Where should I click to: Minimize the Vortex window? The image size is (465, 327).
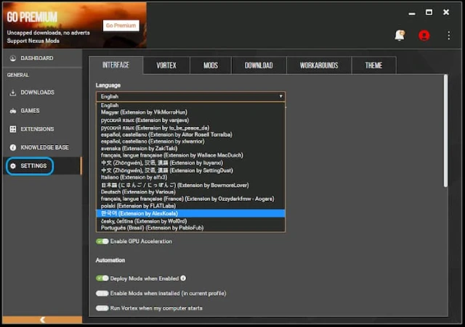412,13
